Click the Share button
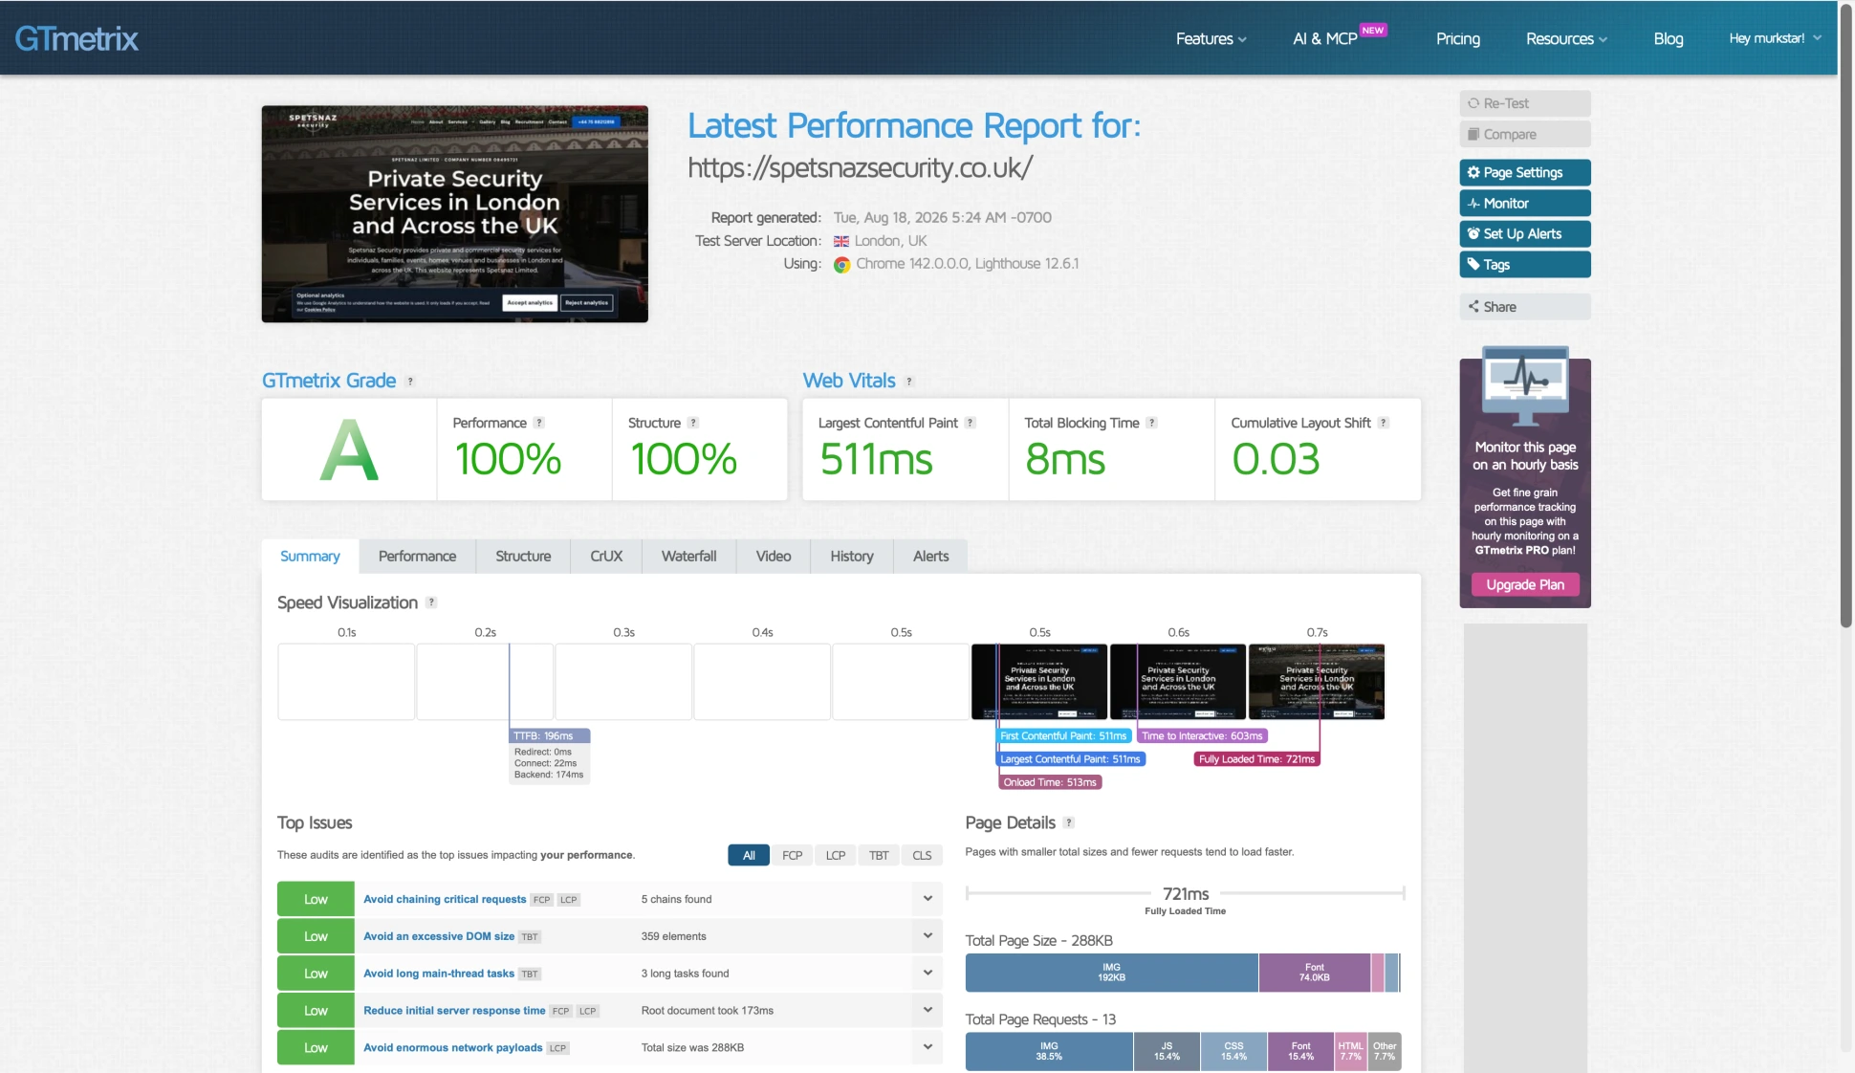This screenshot has width=1855, height=1073. [1525, 307]
